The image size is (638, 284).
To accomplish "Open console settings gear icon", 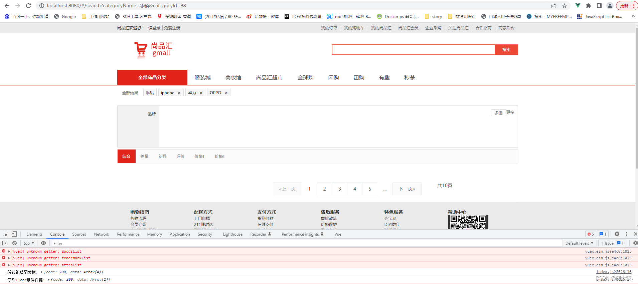I will (x=635, y=243).
